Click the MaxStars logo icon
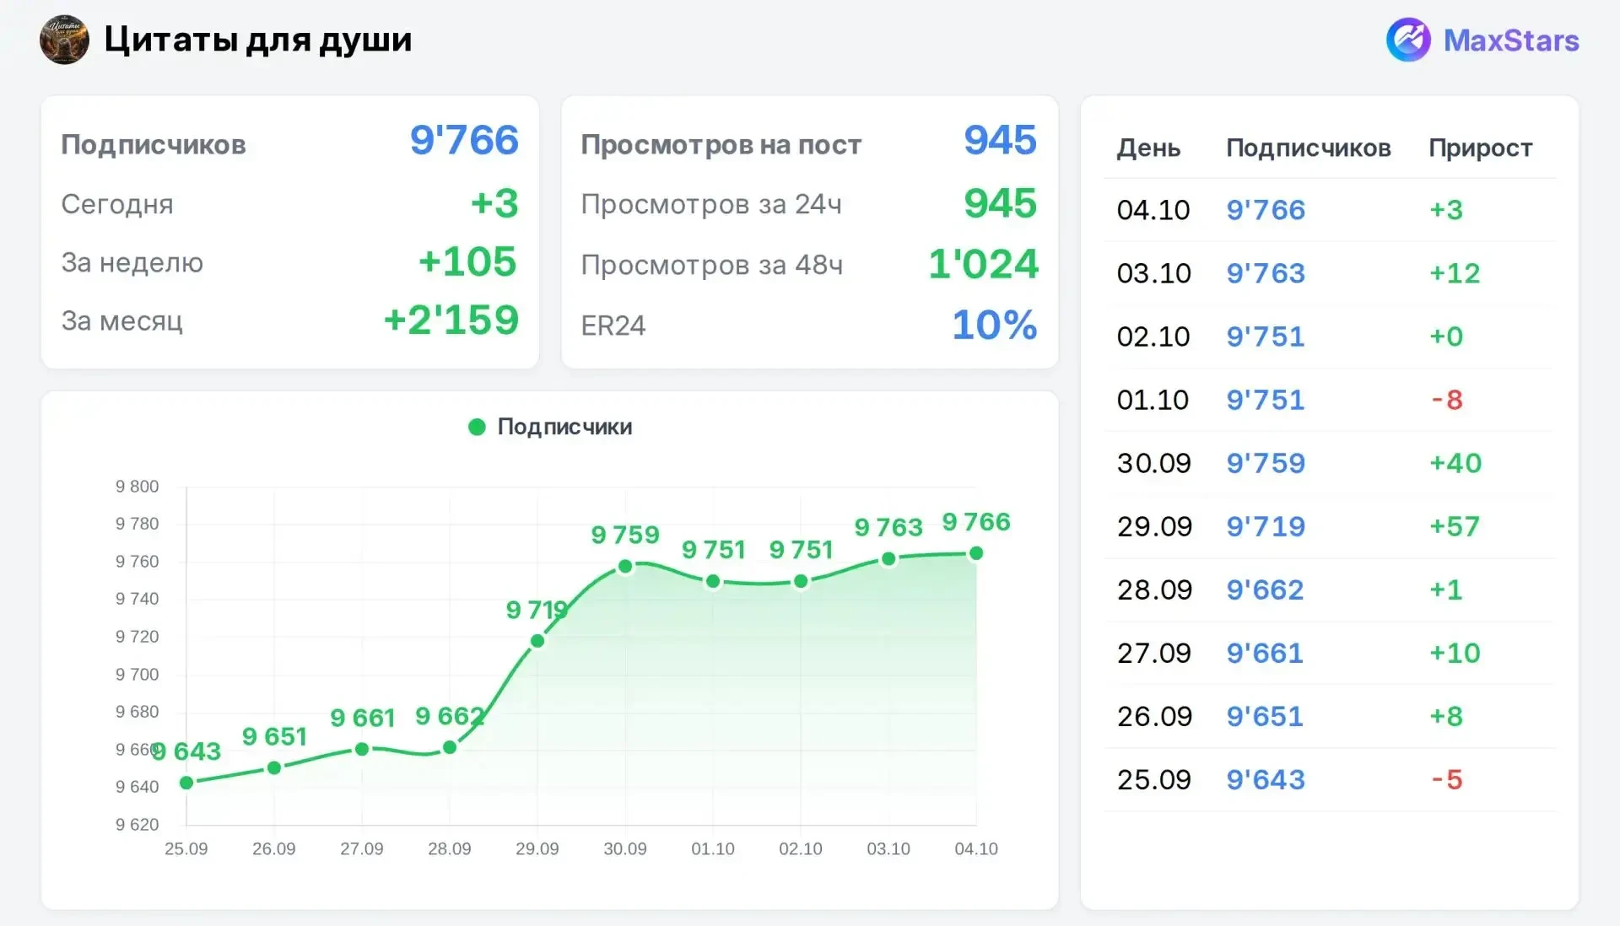Image resolution: width=1620 pixels, height=926 pixels. 1408,40
